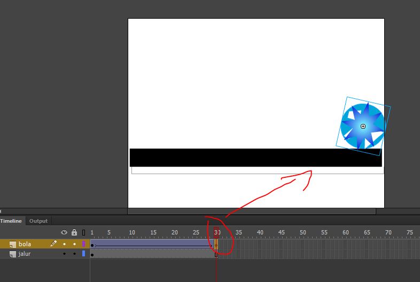Toggle lock dot of bola layer
The height and width of the screenshot is (282, 420).
click(74, 244)
